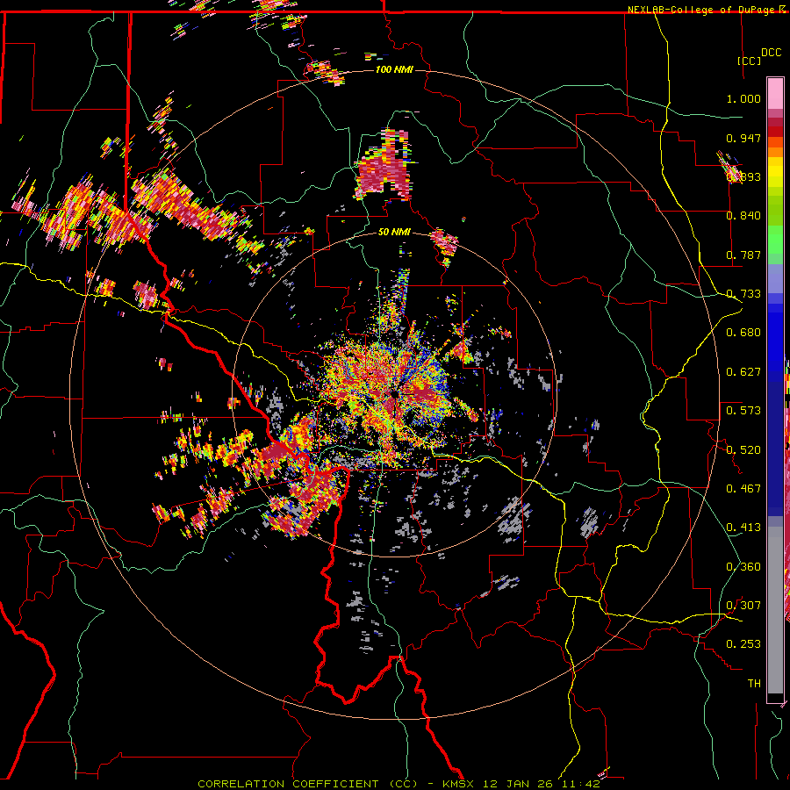Click the 0.733 color scale value
790x790 pixels.
(x=743, y=294)
